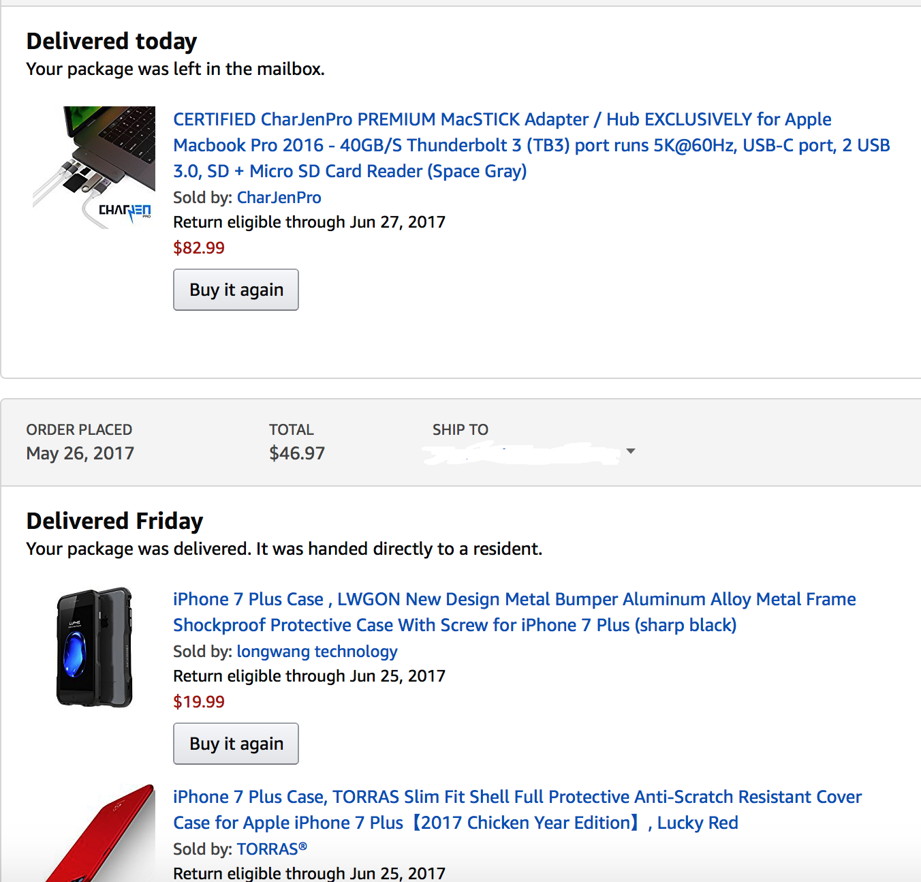The width and height of the screenshot is (921, 882).
Task: Buy the LWGON iPhone case again
Action: click(x=236, y=744)
